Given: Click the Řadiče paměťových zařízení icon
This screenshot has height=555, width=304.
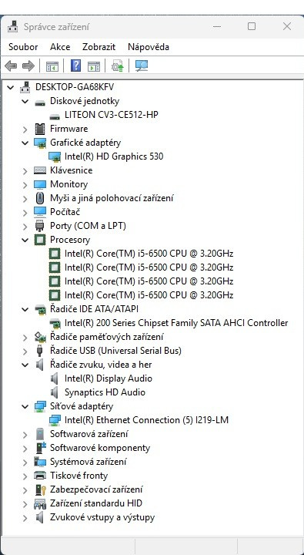Looking at the screenshot, I should pyautogui.click(x=40, y=337).
